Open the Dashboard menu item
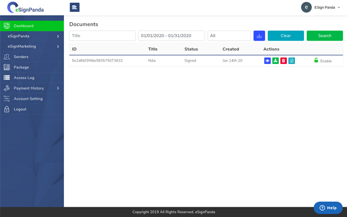 pos(32,26)
